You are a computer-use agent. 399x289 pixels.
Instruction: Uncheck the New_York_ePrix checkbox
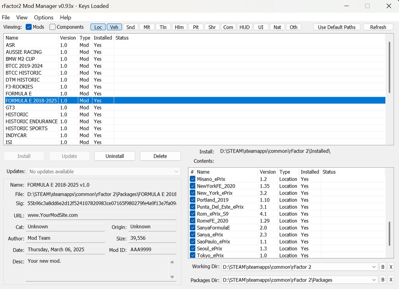(193, 193)
